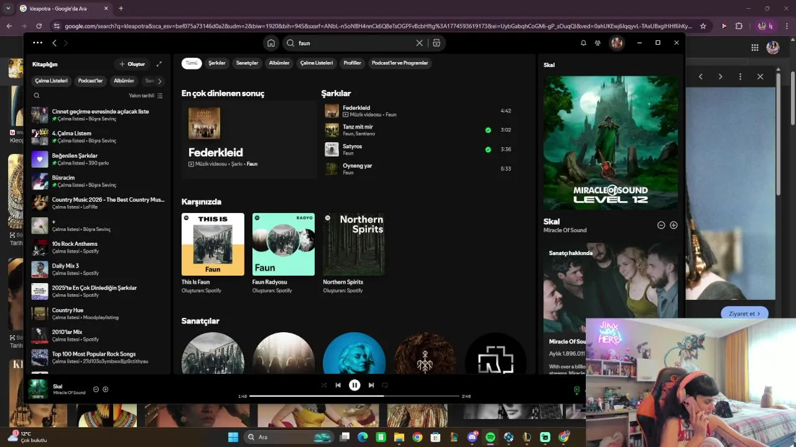The image size is (796, 447).
Task: Go back in Spotify navigation
Action: click(x=54, y=43)
